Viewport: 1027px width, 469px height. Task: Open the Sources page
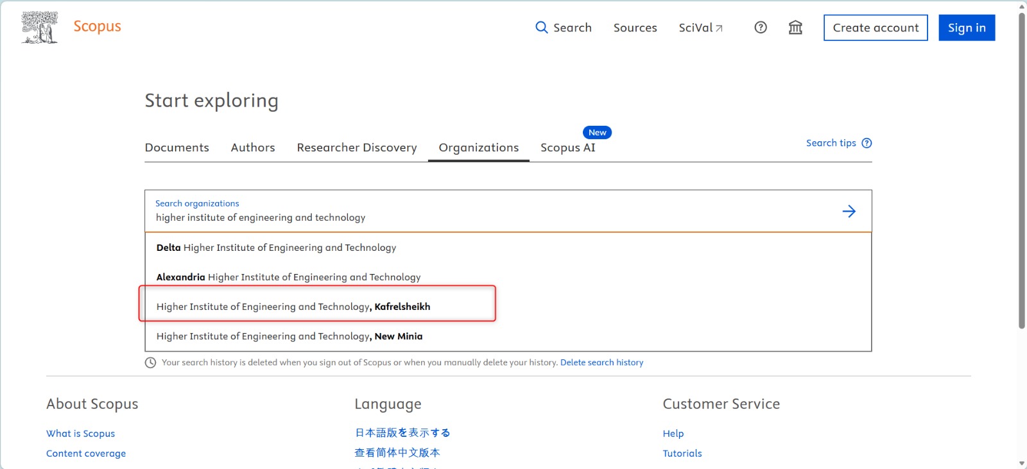point(635,28)
